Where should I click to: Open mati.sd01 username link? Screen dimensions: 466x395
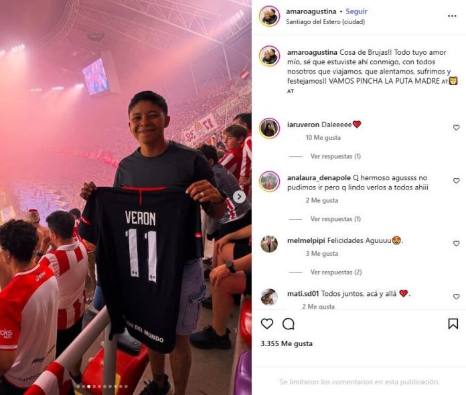click(x=303, y=294)
